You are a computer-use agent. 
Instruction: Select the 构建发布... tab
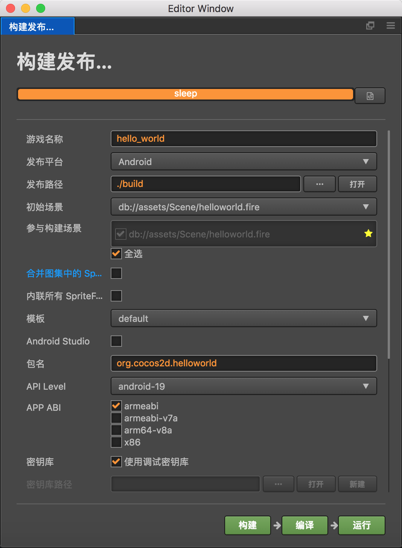pos(37,26)
